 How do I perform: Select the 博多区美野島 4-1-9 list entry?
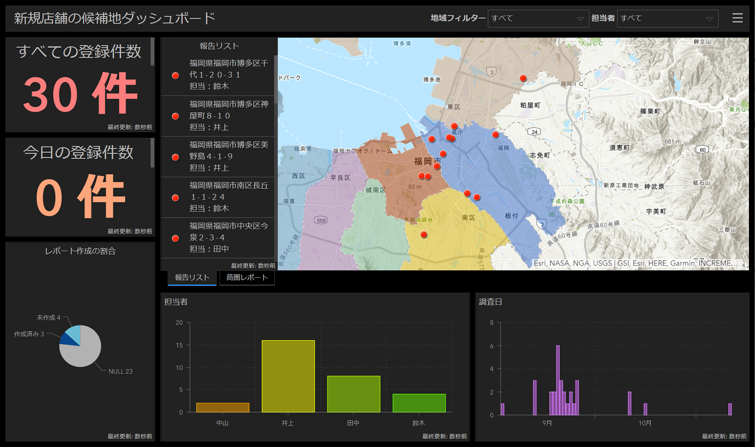click(x=229, y=156)
